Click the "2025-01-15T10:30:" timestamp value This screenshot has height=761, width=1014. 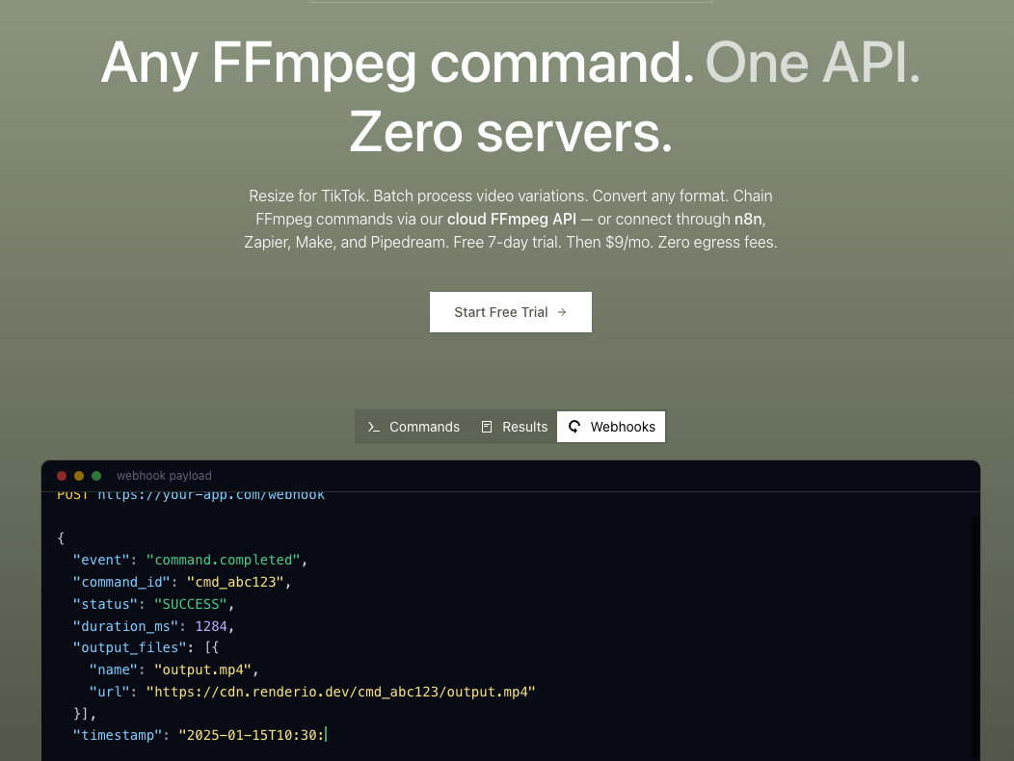252,735
